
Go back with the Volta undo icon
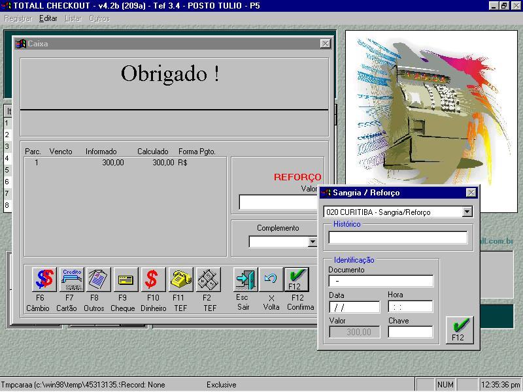click(271, 280)
